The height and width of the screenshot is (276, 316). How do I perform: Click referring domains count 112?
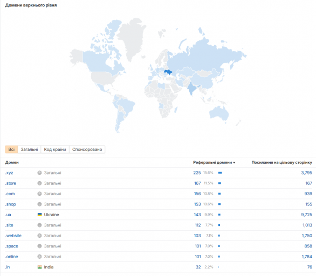click(198, 225)
